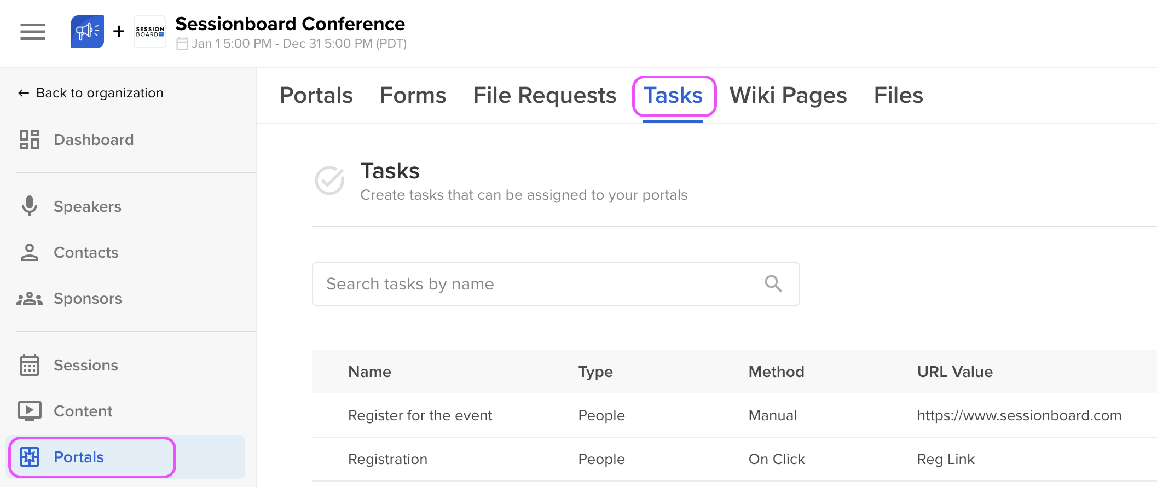Screen dimensions: 1157x487
Task: Go back to organization
Action: tap(91, 93)
